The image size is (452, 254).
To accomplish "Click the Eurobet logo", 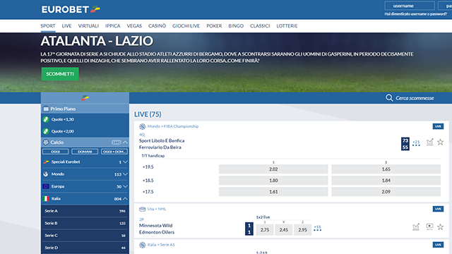I will (71, 9).
